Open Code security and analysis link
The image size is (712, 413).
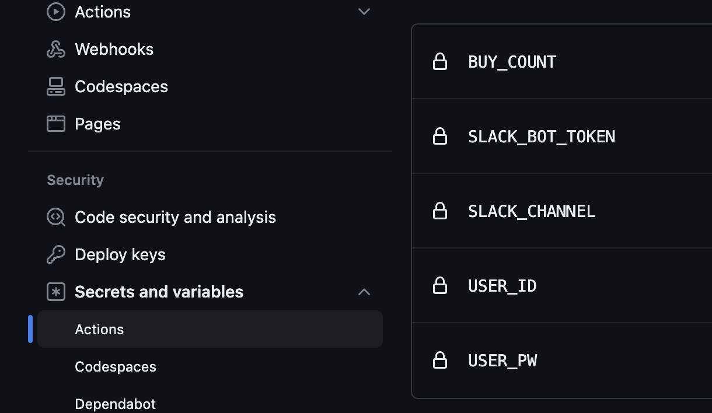[175, 217]
